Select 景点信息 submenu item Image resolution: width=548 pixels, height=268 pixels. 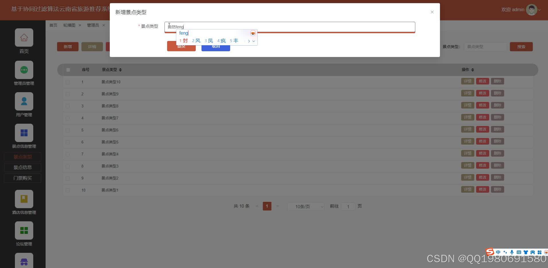click(x=23, y=167)
